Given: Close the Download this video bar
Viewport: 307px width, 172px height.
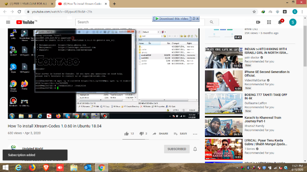Looking at the screenshot, I should [197, 18].
